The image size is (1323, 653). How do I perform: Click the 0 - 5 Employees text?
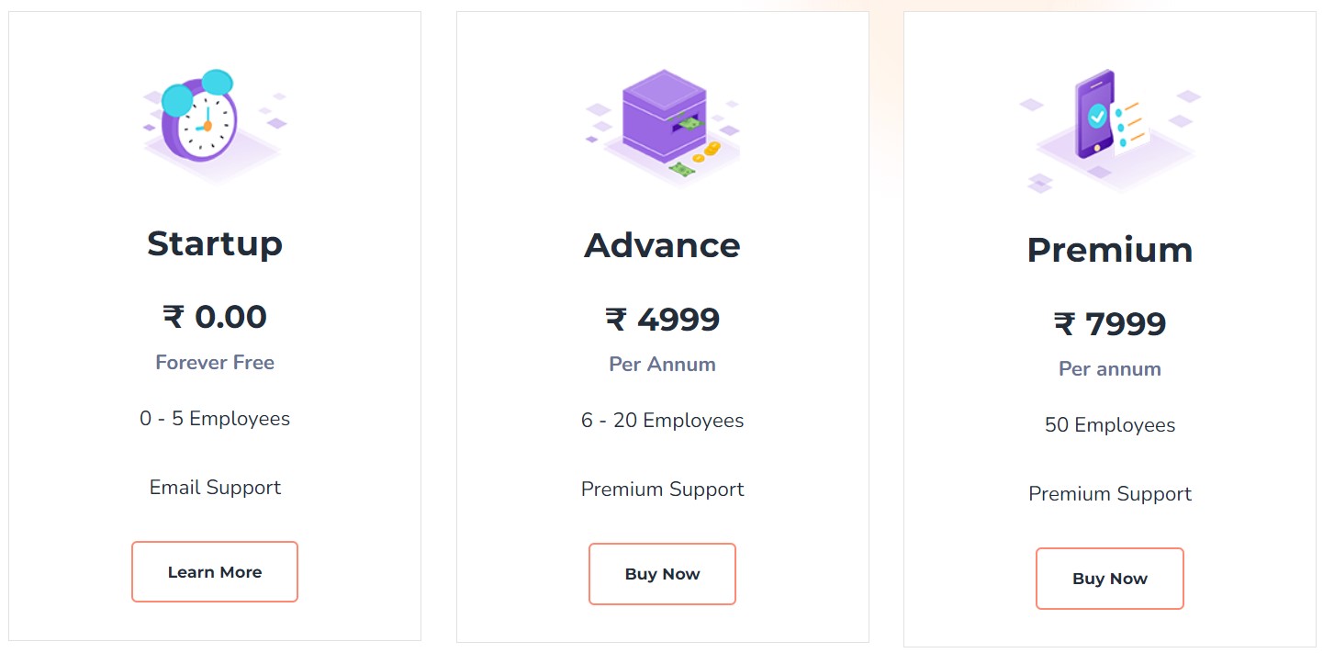215,419
